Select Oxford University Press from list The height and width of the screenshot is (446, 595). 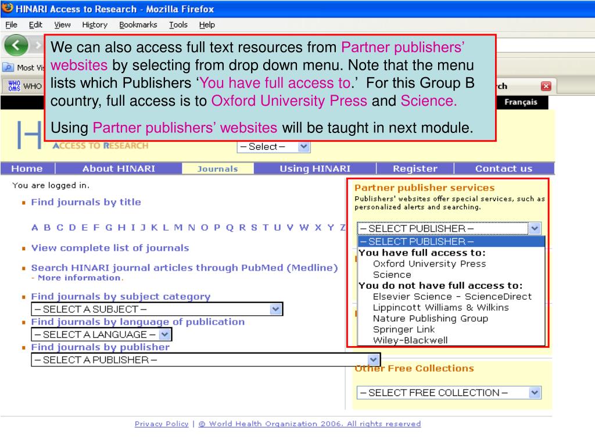point(429,264)
